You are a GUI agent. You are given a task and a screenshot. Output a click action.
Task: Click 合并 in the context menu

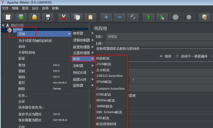pyautogui.click(x=22, y=101)
